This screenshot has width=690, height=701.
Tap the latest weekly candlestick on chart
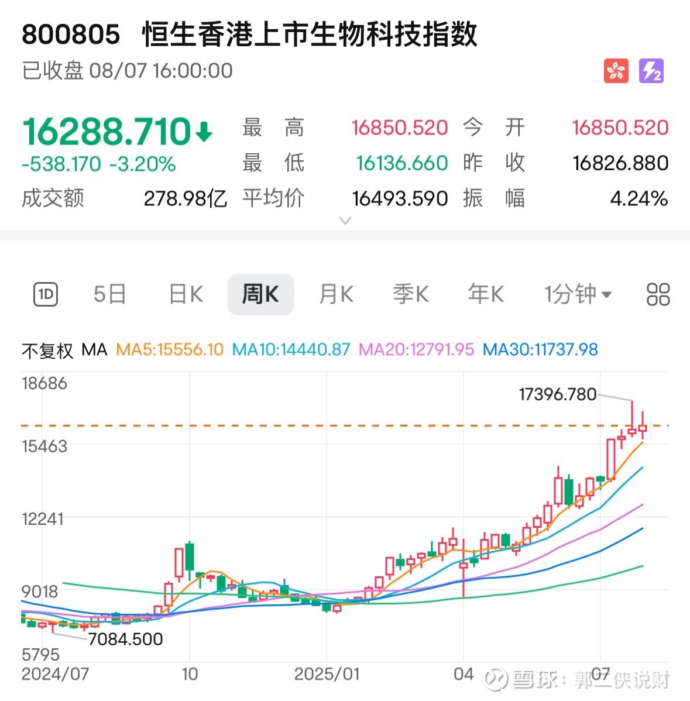pos(643,427)
